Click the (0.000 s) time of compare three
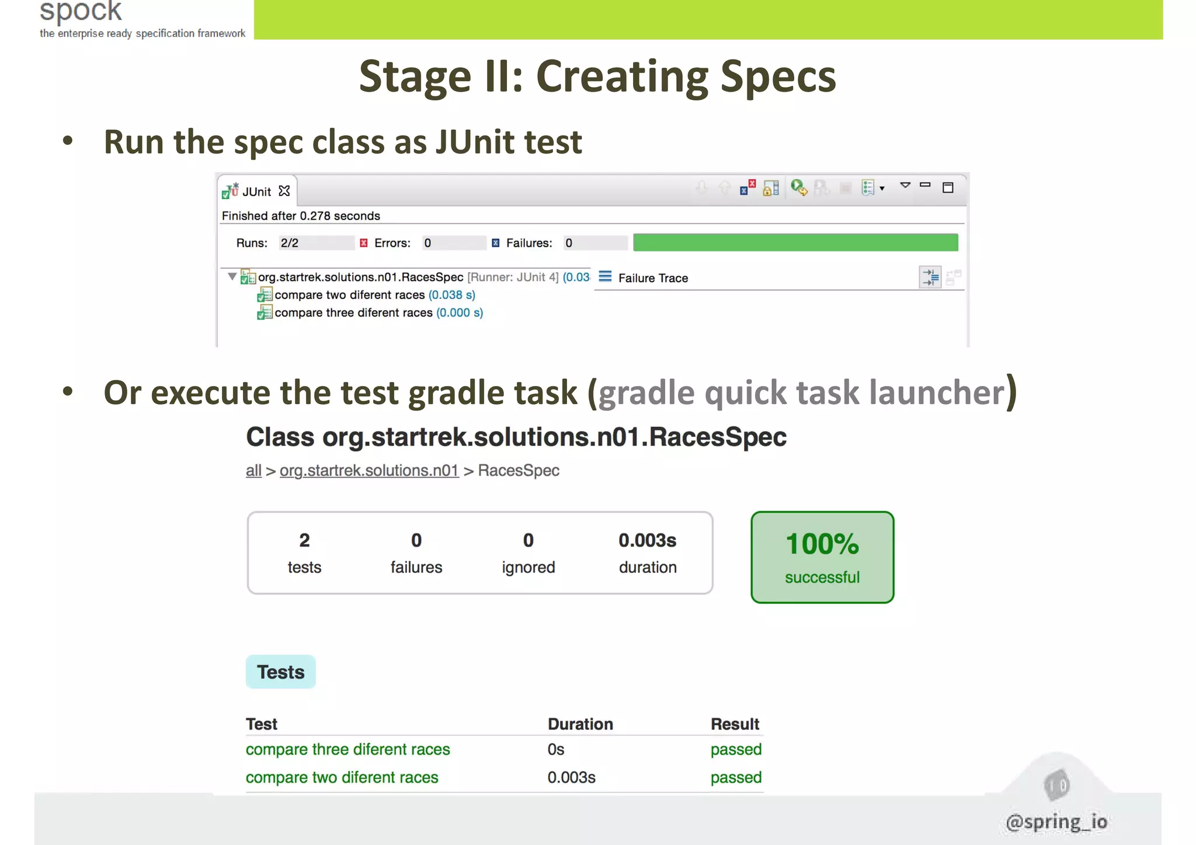Screen dimensions: 1196x845 pos(460,312)
